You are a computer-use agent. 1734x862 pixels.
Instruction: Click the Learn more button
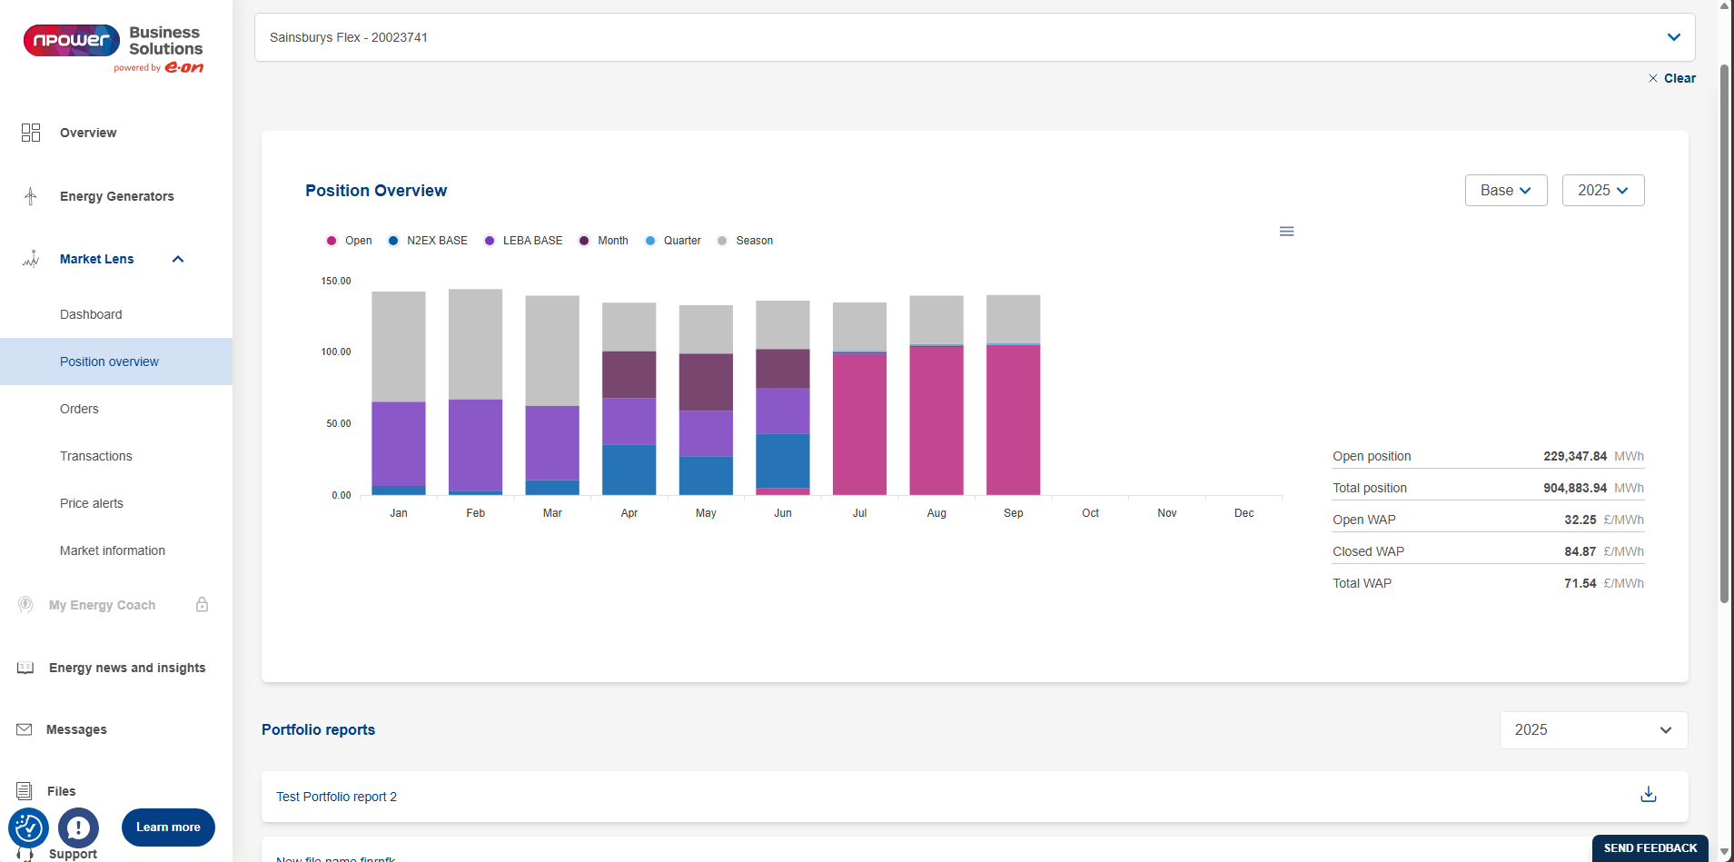point(168,827)
